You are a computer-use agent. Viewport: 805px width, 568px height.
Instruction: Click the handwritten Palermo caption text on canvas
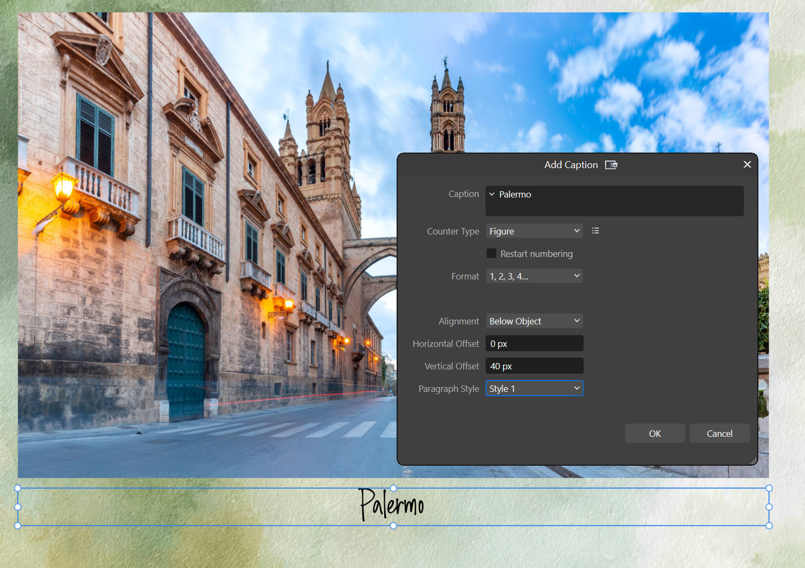click(x=391, y=505)
